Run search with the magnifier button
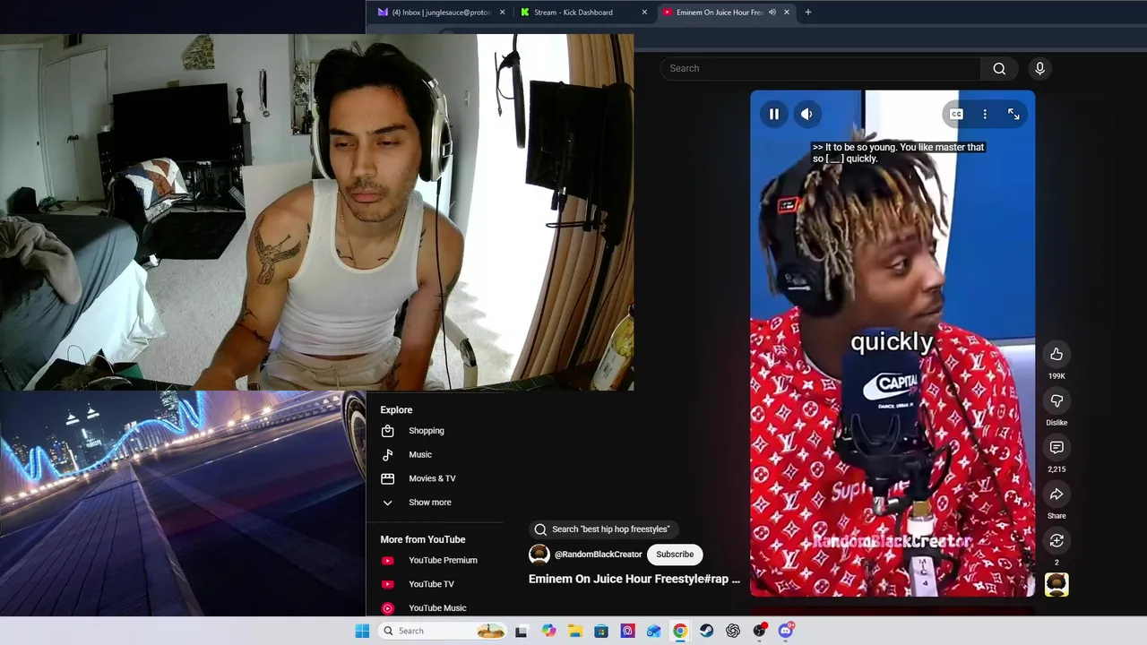This screenshot has height=645, width=1147. pyautogui.click(x=999, y=68)
